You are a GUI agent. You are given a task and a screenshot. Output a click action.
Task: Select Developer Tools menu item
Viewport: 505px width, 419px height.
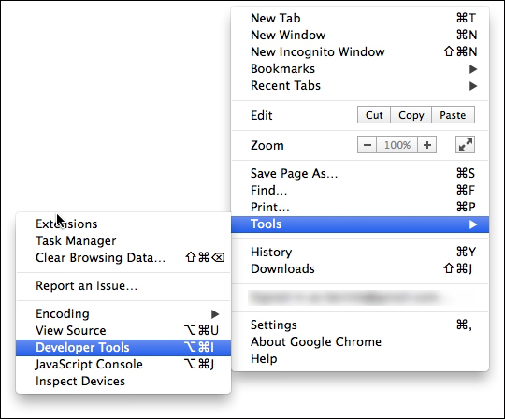pos(123,348)
